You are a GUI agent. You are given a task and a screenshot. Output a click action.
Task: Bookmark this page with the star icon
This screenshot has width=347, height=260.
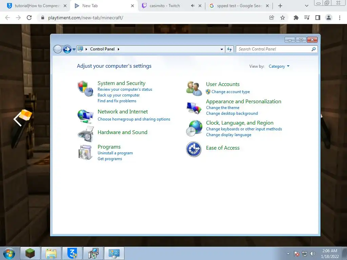pos(283,18)
